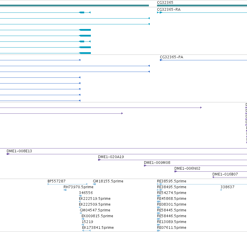Click the 338637 feature glyph
The height and width of the screenshot is (232, 247).
point(221,190)
